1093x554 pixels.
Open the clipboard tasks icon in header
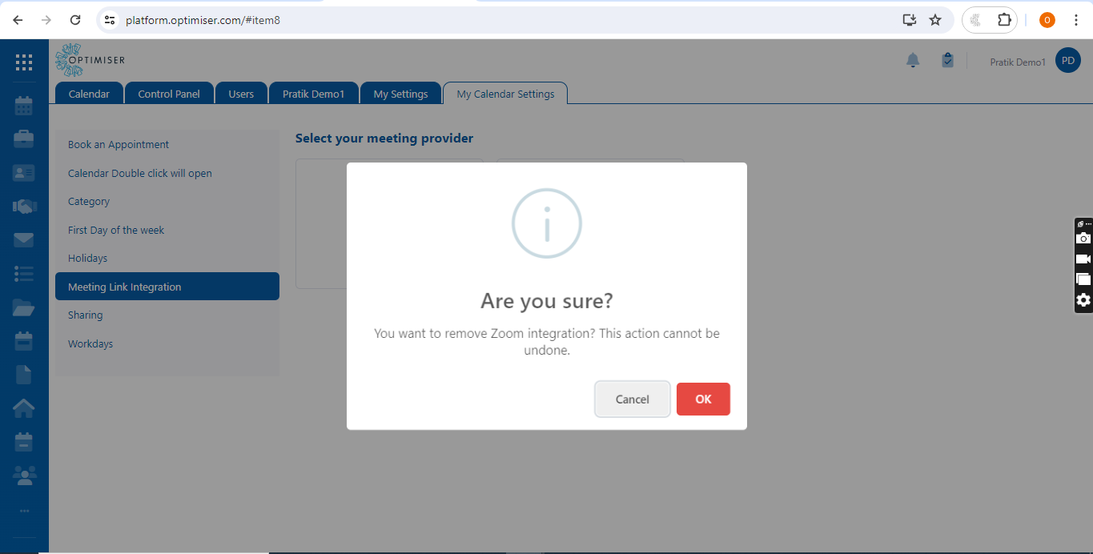tap(947, 61)
